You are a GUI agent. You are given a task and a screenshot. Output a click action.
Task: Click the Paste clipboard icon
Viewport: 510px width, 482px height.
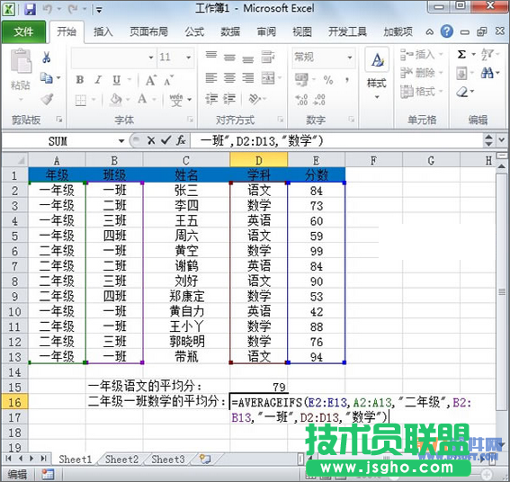pos(21,60)
